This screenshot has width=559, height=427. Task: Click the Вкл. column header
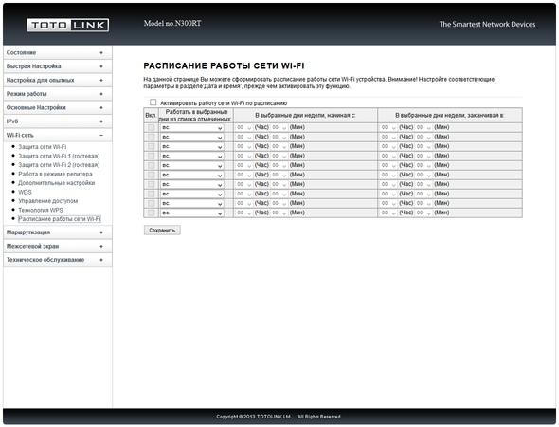point(151,116)
